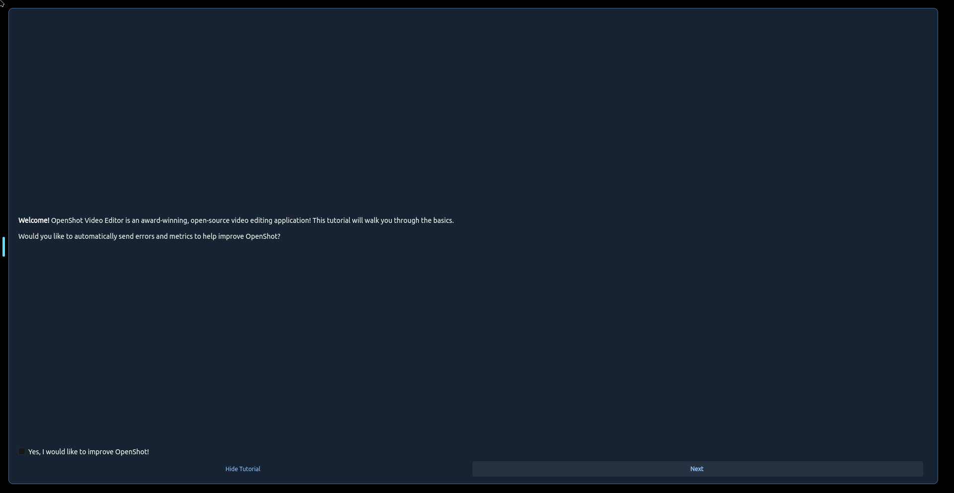Click the light blue marker left of dialog
The height and width of the screenshot is (493, 954).
coord(3,247)
